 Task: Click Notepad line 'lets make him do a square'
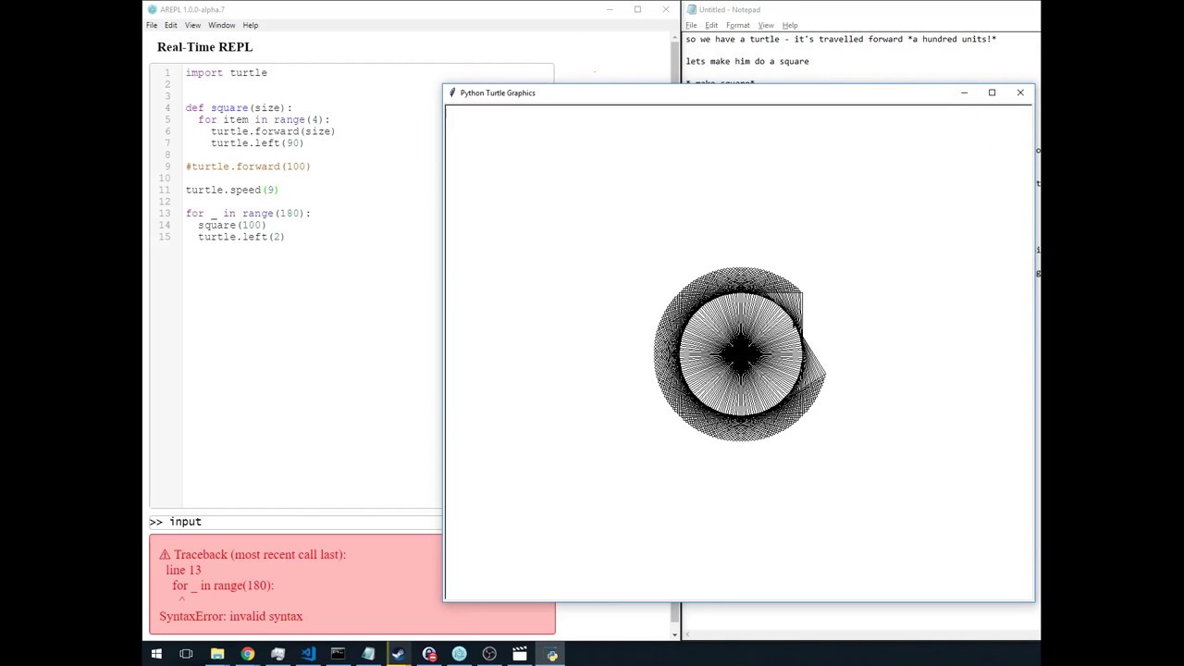click(747, 61)
